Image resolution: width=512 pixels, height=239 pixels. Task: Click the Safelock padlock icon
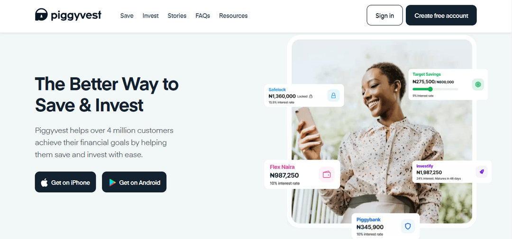coord(333,96)
